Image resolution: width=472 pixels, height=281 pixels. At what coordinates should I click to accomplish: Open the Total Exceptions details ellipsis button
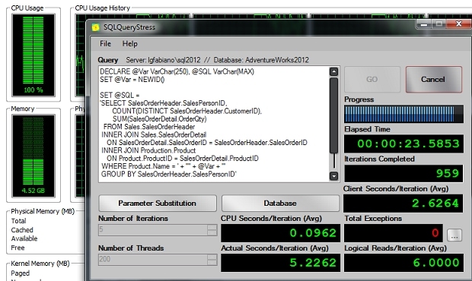click(x=454, y=235)
